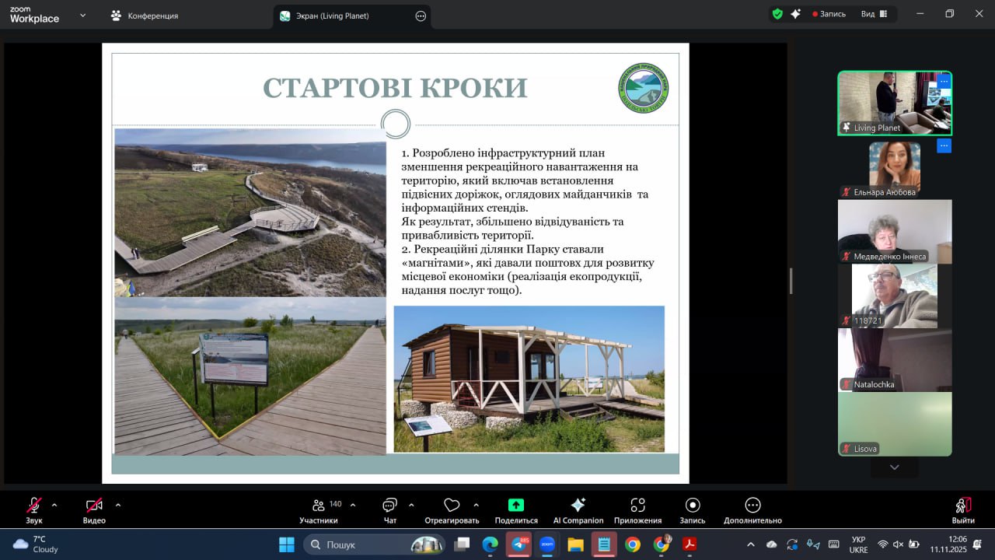Click the green encryption shield icon
Viewport: 995px width, 560px height.
coord(777,14)
